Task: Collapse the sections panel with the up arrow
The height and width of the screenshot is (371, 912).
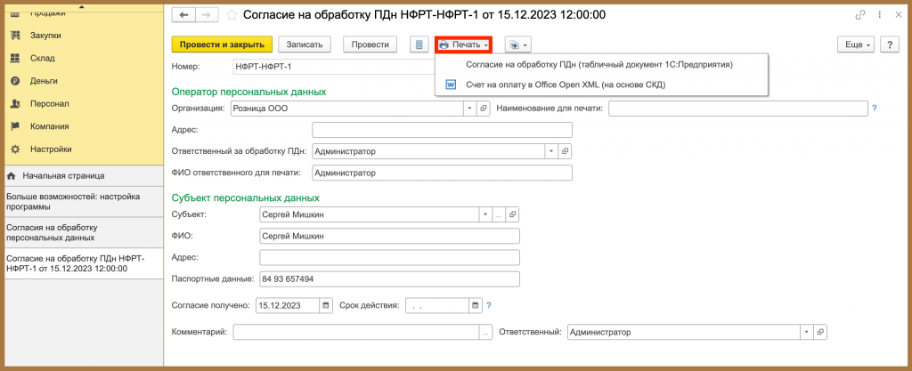Action: point(81,7)
